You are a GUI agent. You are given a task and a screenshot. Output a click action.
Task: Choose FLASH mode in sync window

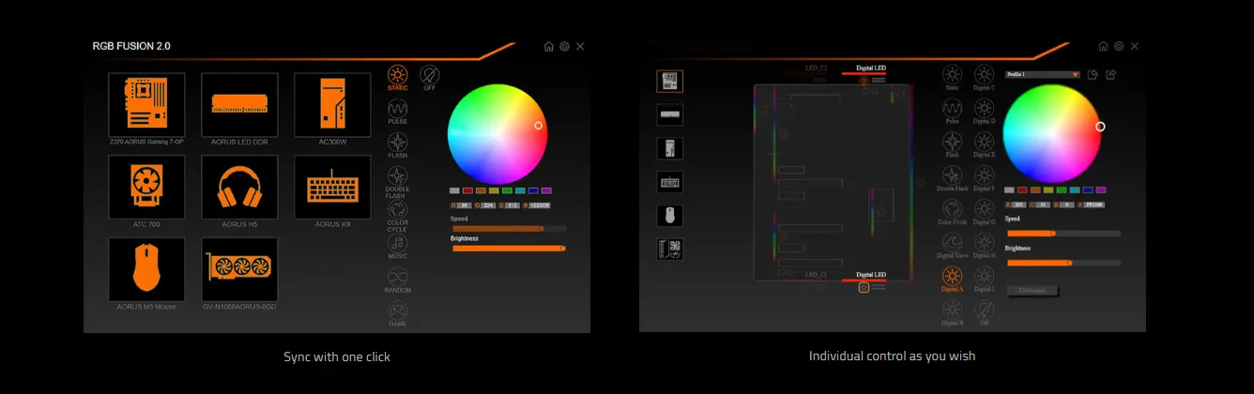(397, 144)
